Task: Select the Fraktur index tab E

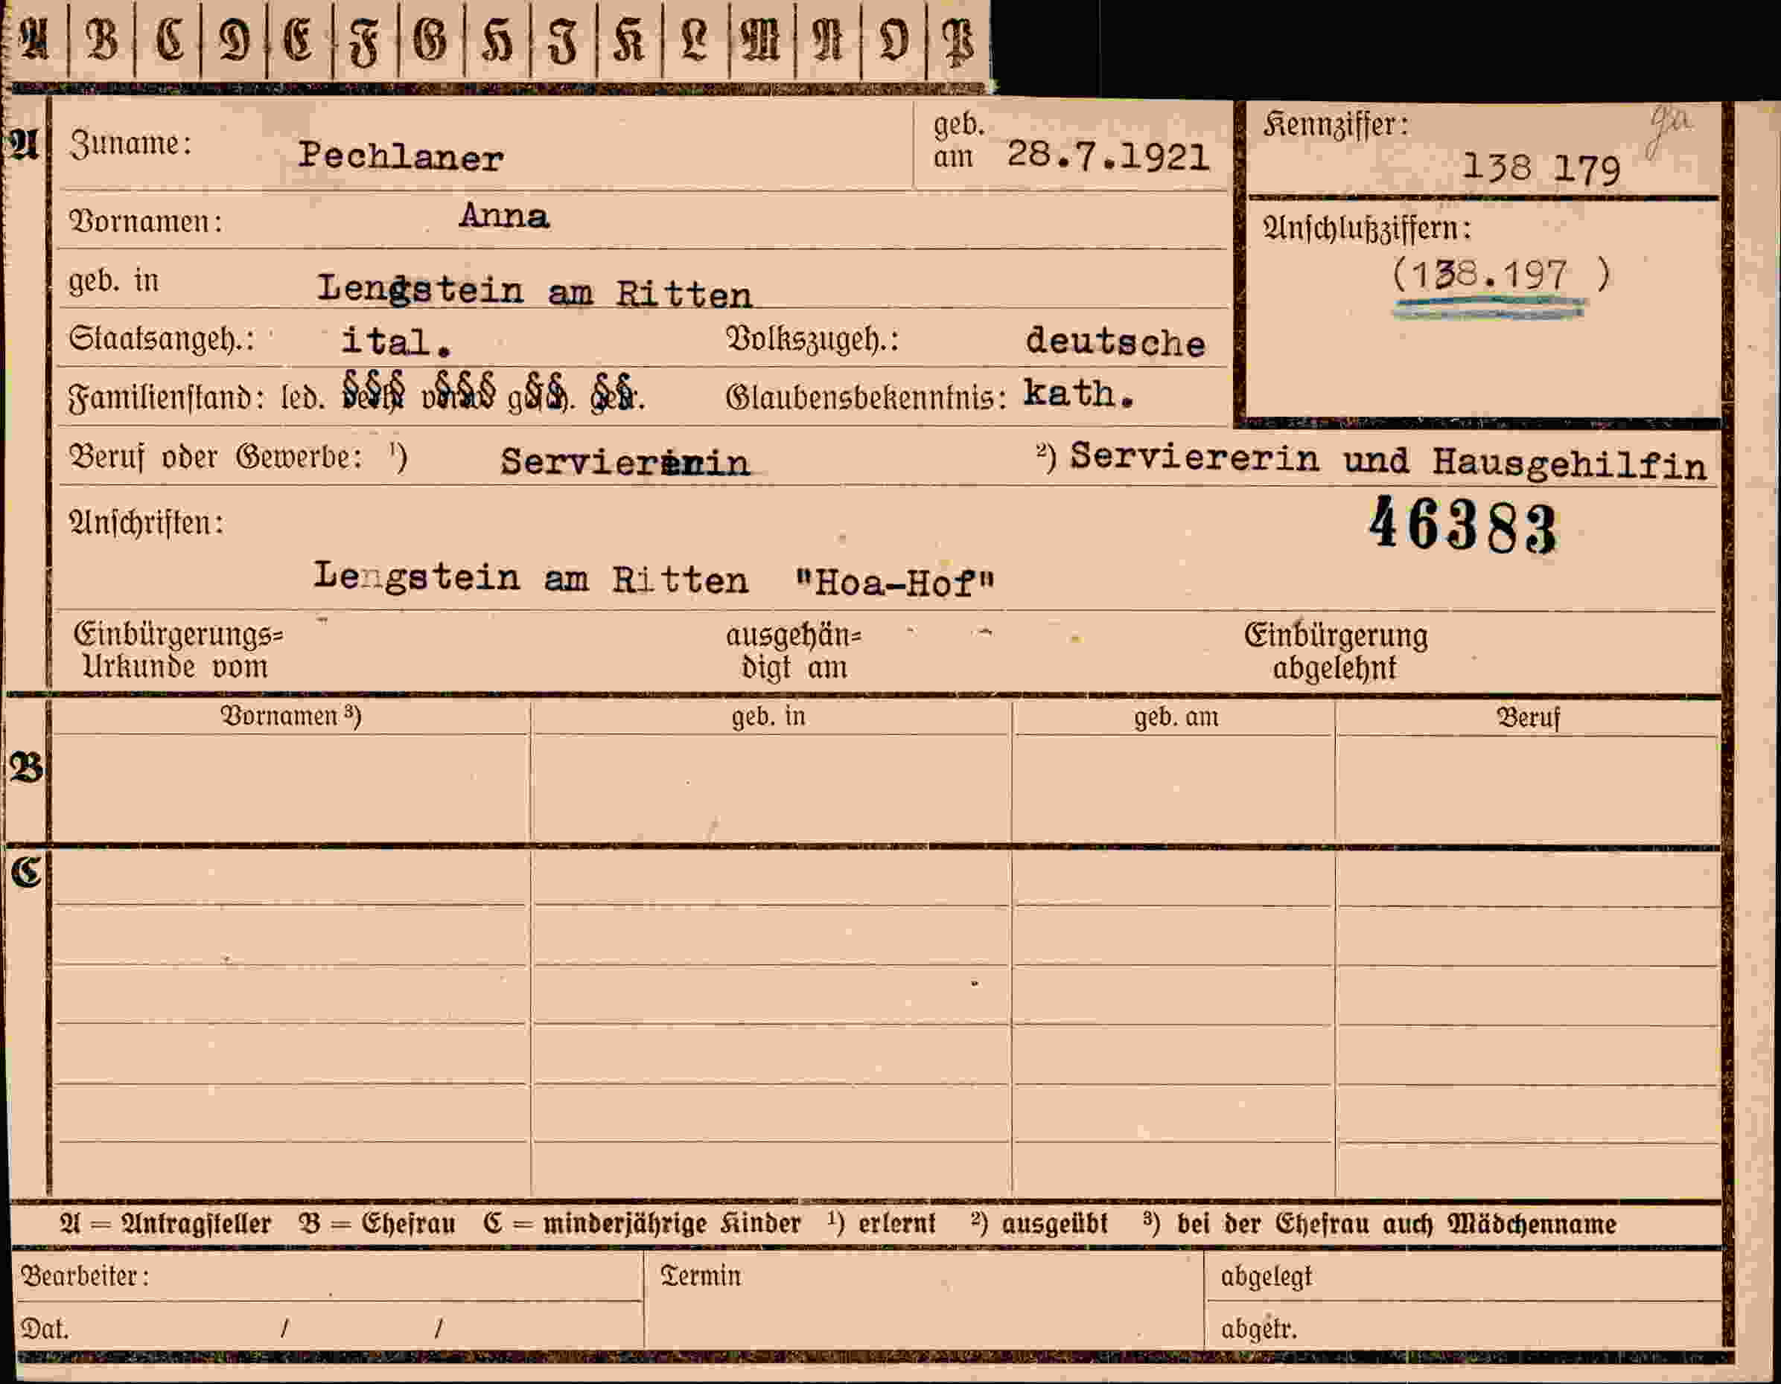Action: click(x=300, y=41)
